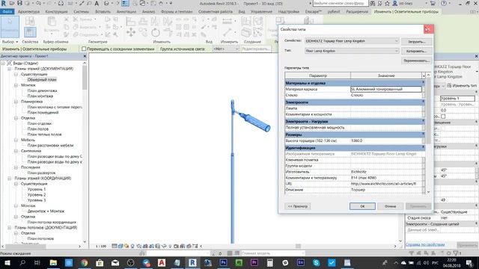Save project via quick access toolbar

(x=19, y=3)
